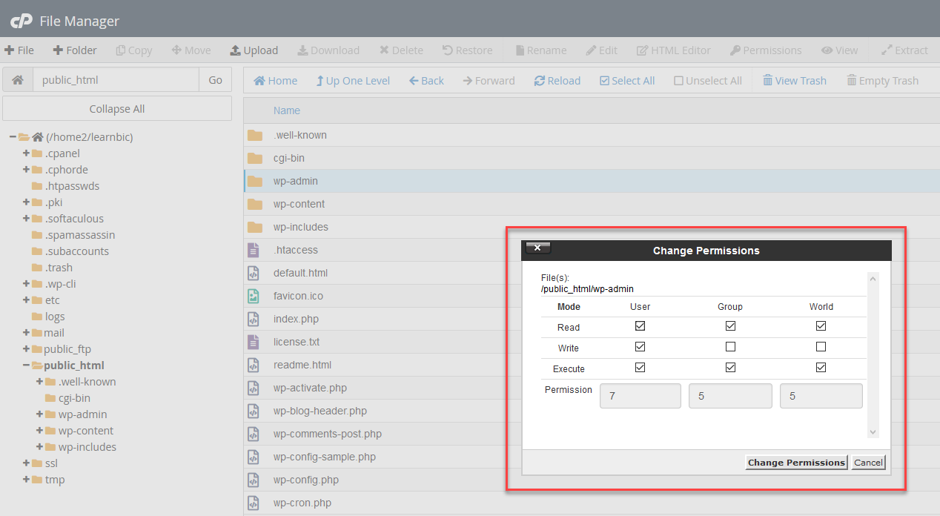Expand the .pki tree folder
Image resolution: width=940 pixels, height=516 pixels.
[26, 202]
